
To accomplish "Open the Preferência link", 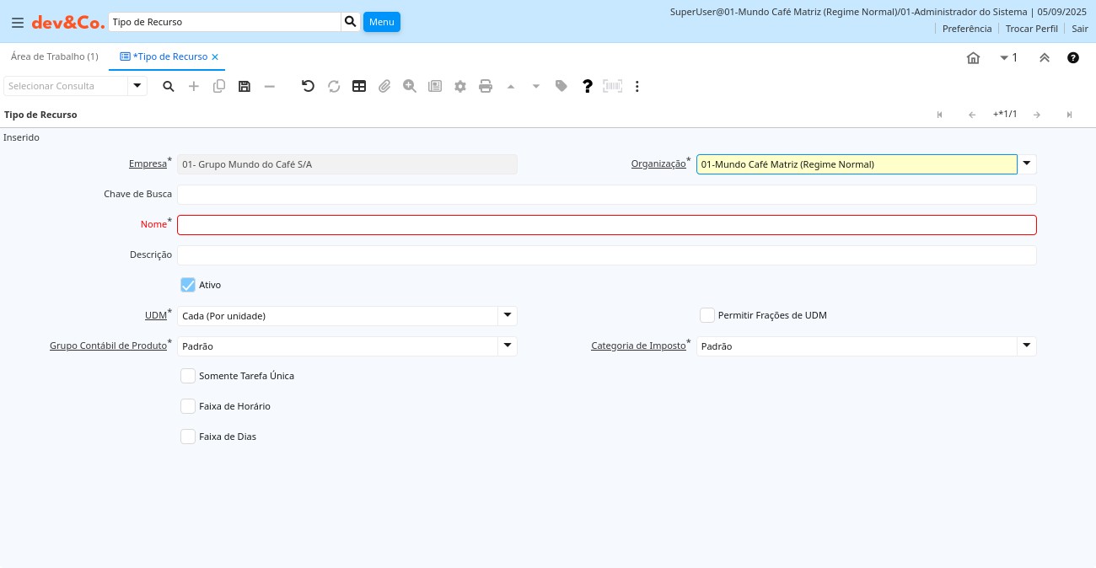I will click(x=967, y=29).
